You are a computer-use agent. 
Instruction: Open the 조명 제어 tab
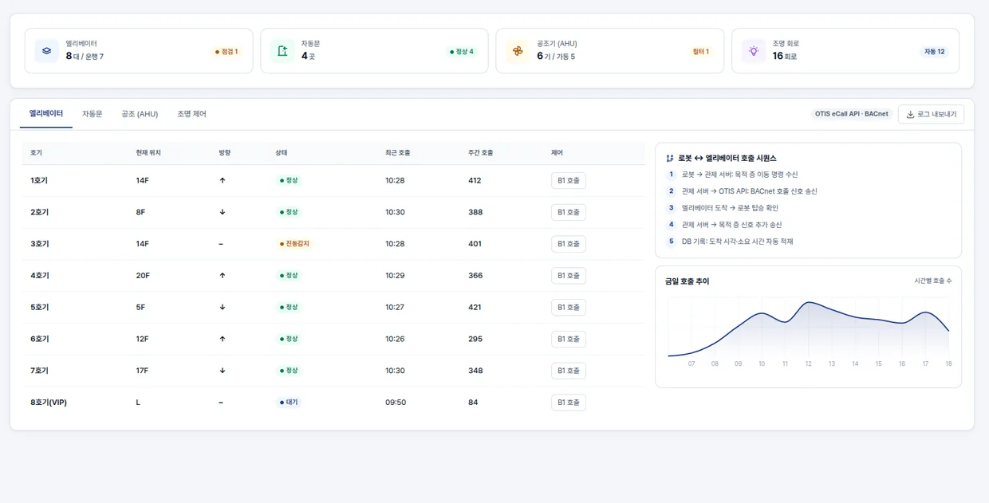(x=191, y=114)
